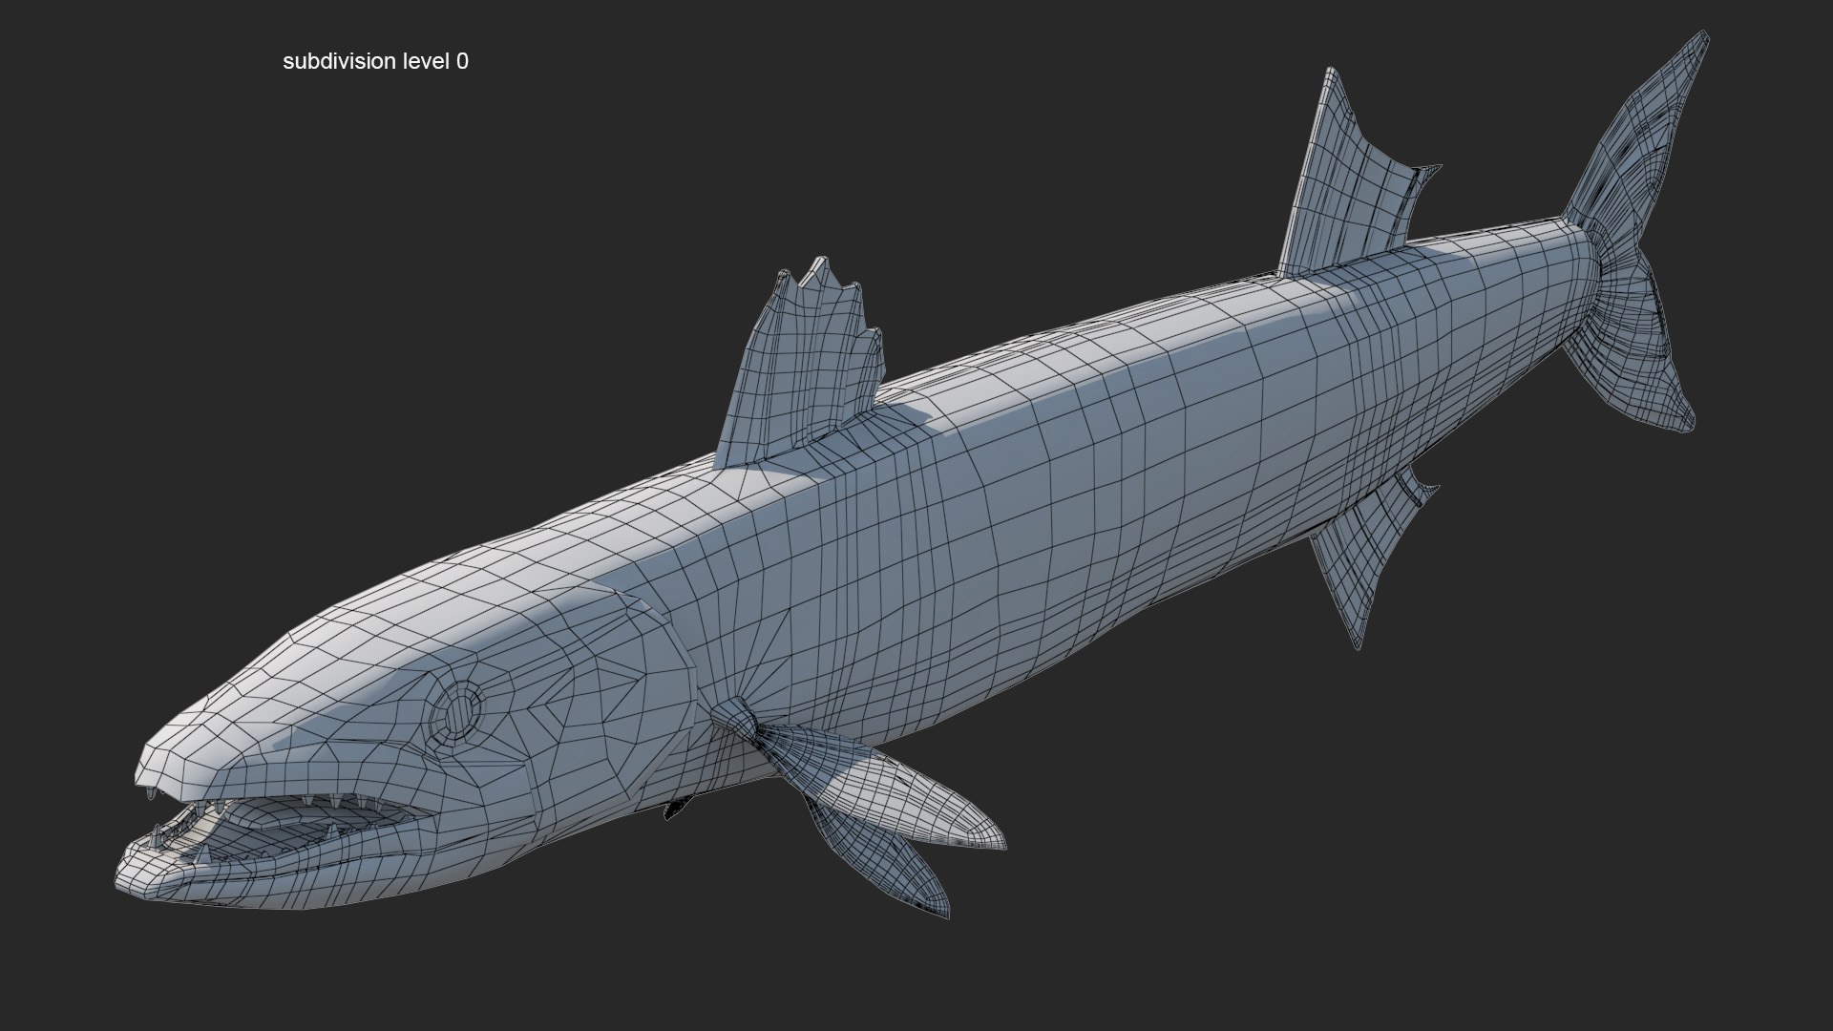
Task: Click the 'subdivision level 0' label text
Action: [375, 62]
